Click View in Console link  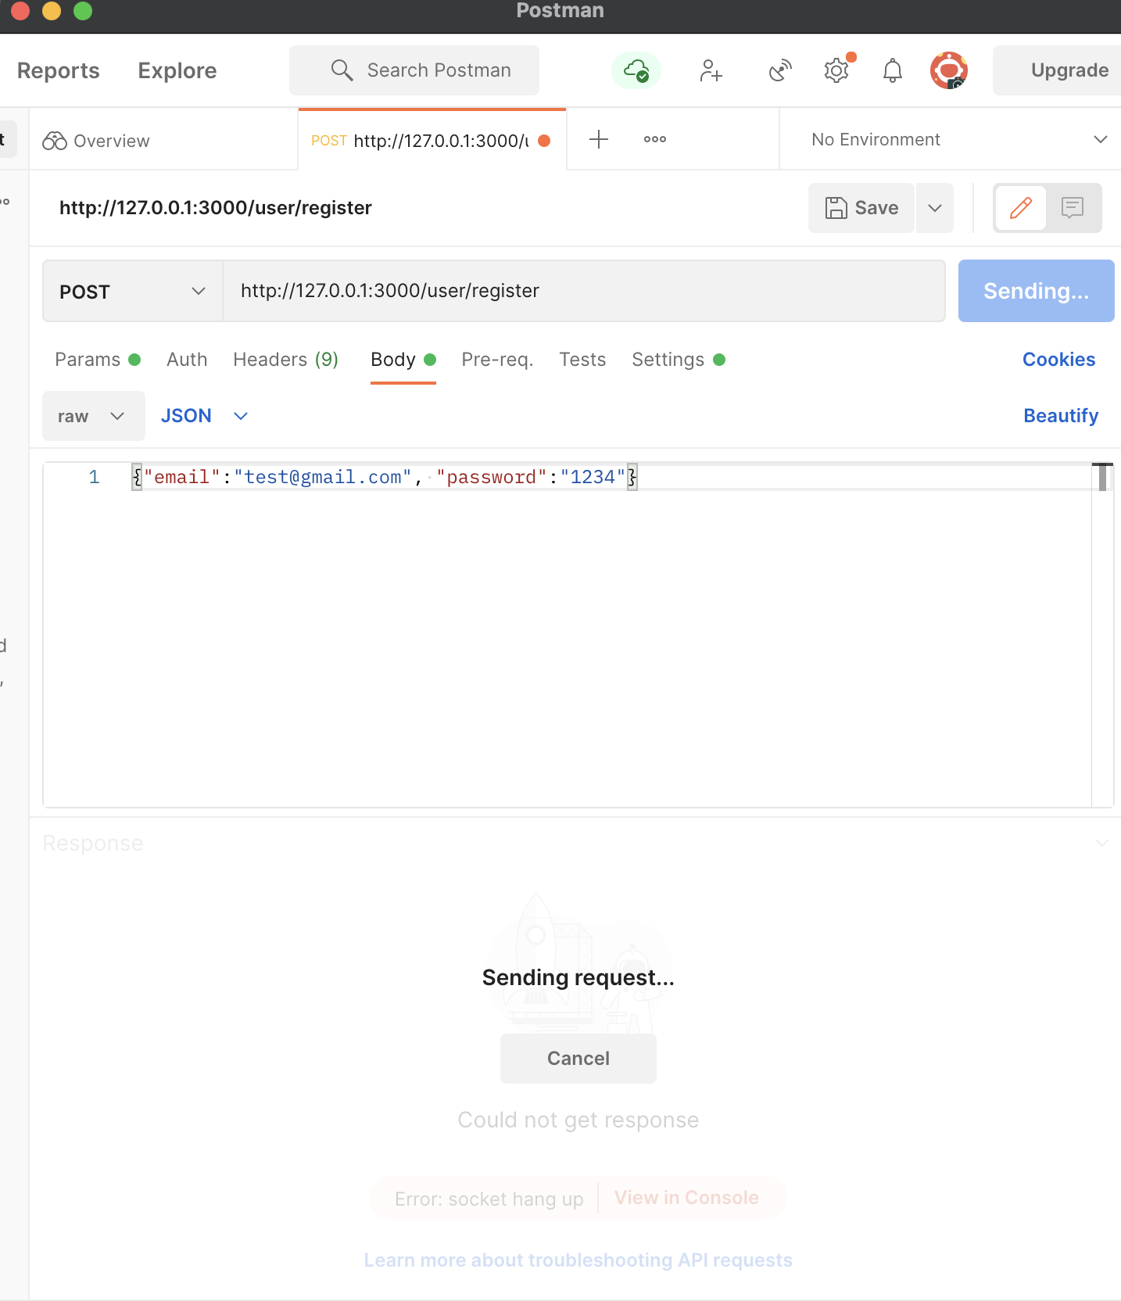[x=686, y=1198]
